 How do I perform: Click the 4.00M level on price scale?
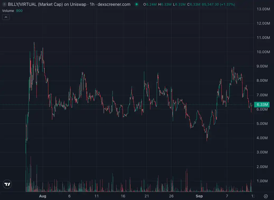coord(263,138)
